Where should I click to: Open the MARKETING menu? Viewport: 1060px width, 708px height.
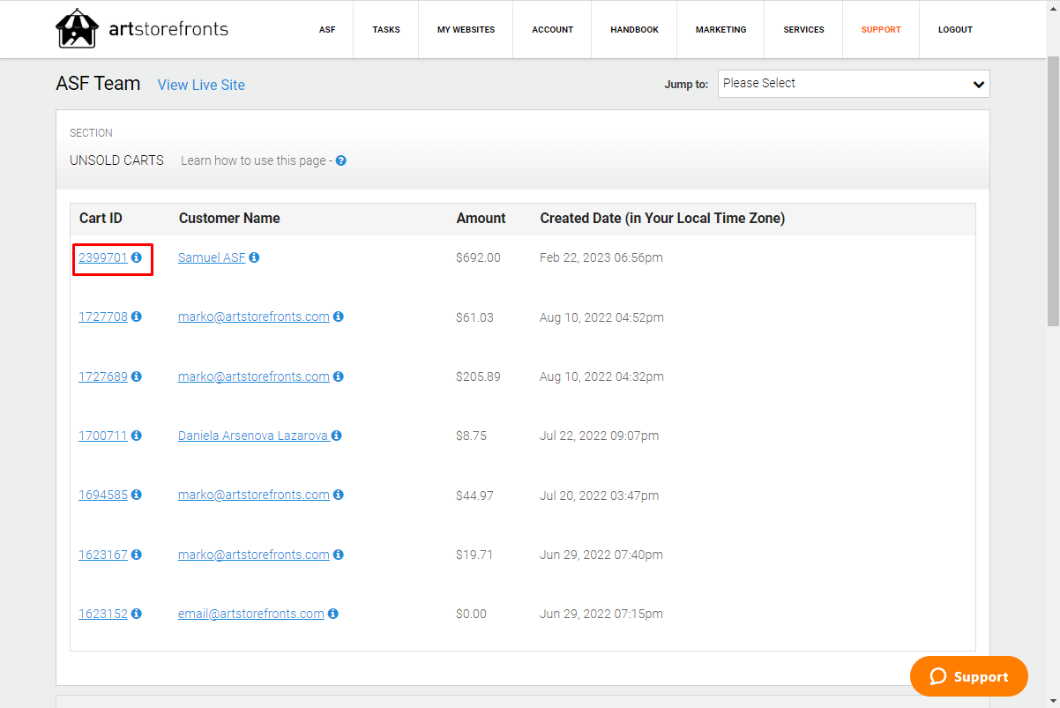coord(720,29)
